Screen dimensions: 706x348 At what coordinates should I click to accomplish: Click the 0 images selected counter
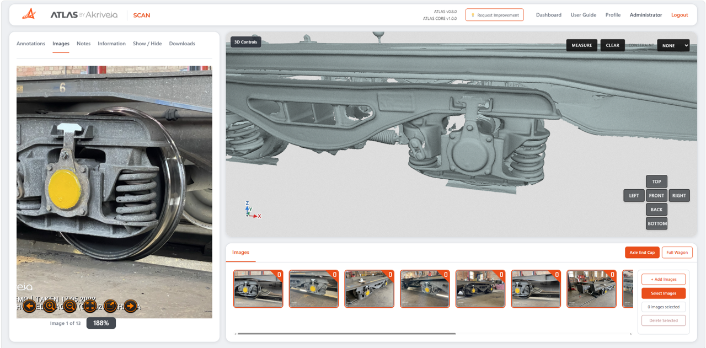(664, 307)
